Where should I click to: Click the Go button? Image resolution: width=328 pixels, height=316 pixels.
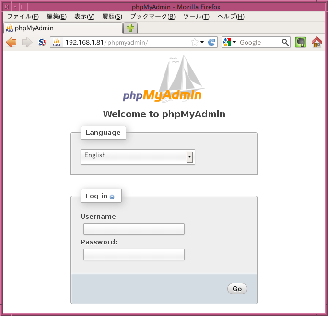click(x=237, y=289)
